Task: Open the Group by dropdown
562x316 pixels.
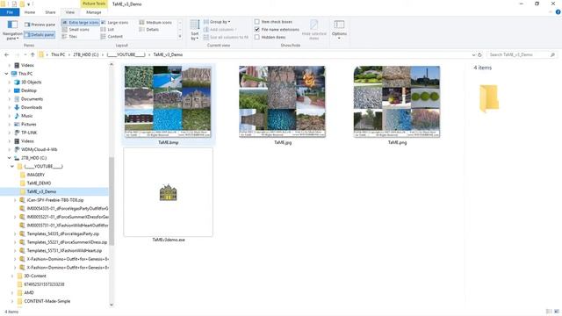Action: (x=217, y=22)
